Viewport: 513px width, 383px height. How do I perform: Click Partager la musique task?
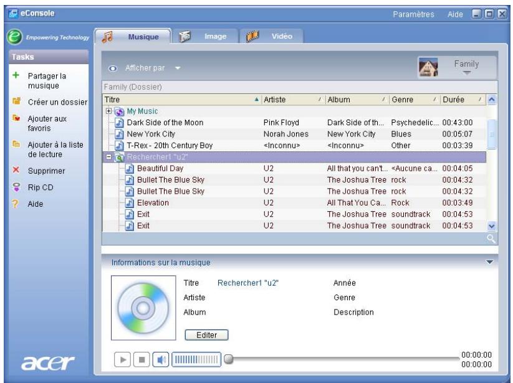click(x=47, y=81)
